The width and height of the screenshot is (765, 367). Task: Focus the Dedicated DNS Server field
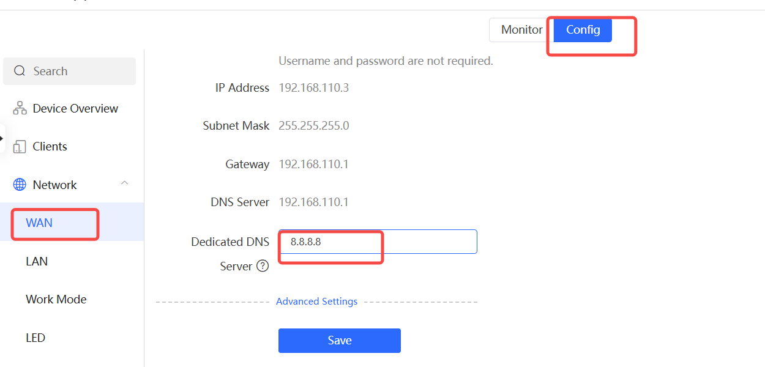coord(378,242)
